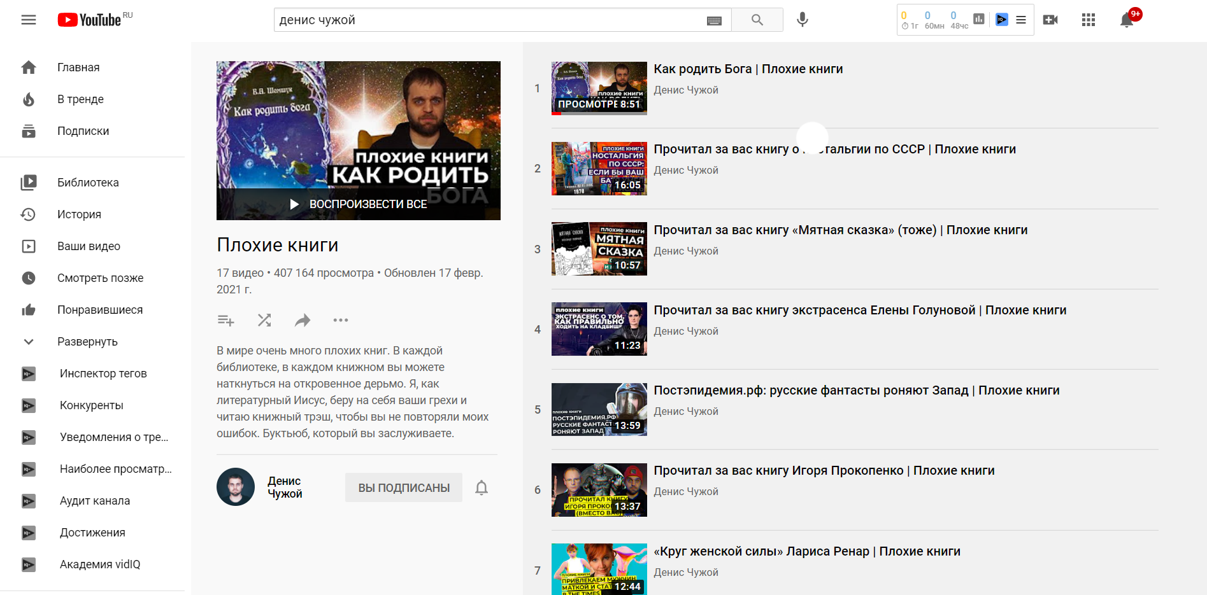Image resolution: width=1207 pixels, height=595 pixels.
Task: Share the playlist via arrow icon
Action: pos(303,320)
